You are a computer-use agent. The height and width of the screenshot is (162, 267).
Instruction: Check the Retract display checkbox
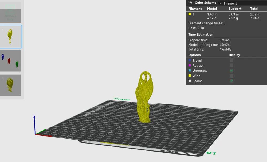(x=231, y=65)
